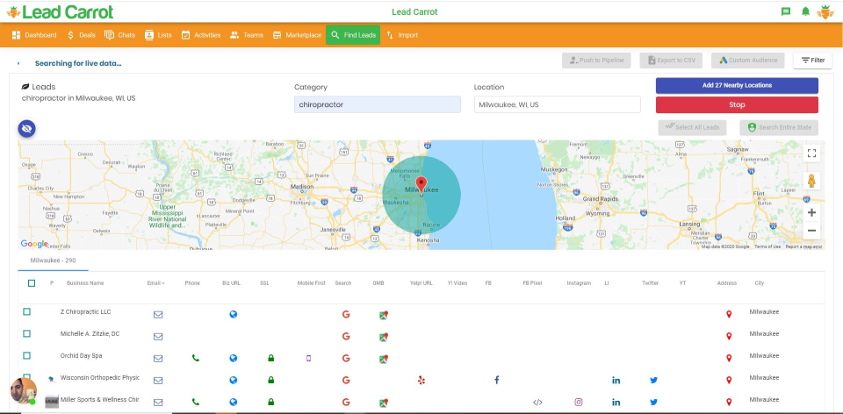Click the Milwaukee map pin marker
The height and width of the screenshot is (414, 843).
(x=421, y=184)
